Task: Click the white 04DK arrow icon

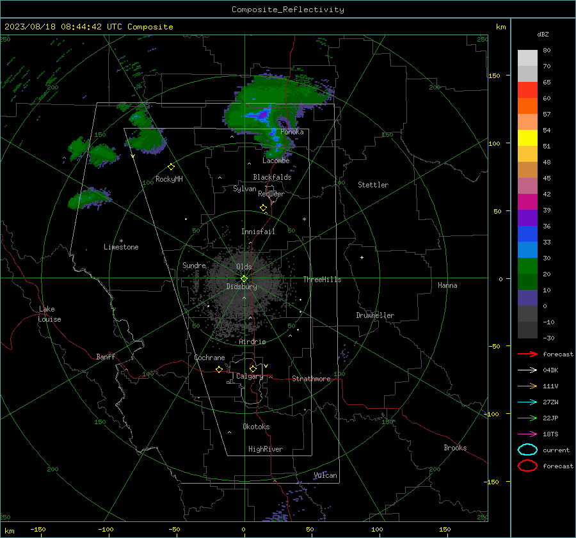Action: tap(527, 370)
